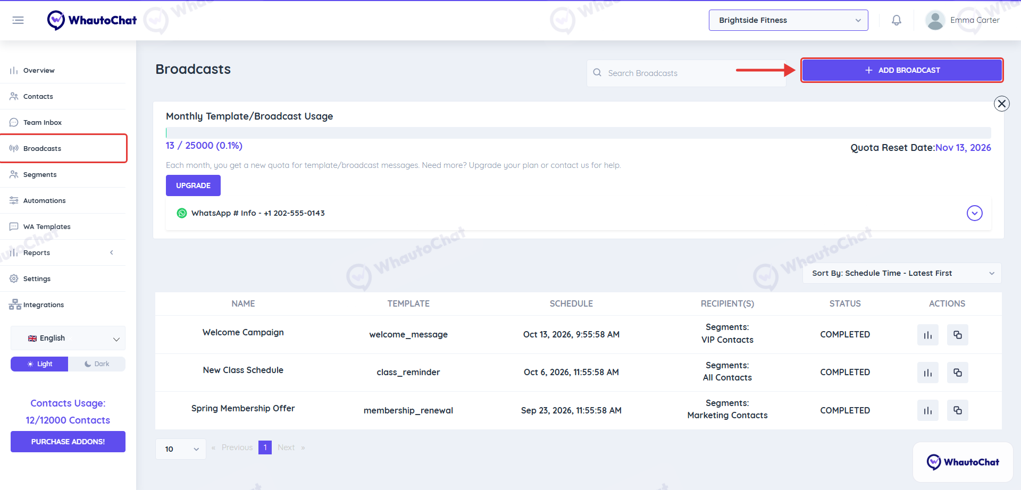Click the WhatsApp icon beside Info number
Image resolution: width=1021 pixels, height=490 pixels.
182,213
